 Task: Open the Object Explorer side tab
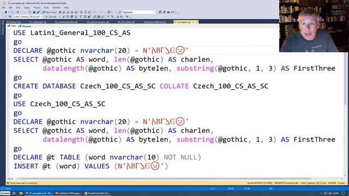pyautogui.click(x=3, y=28)
